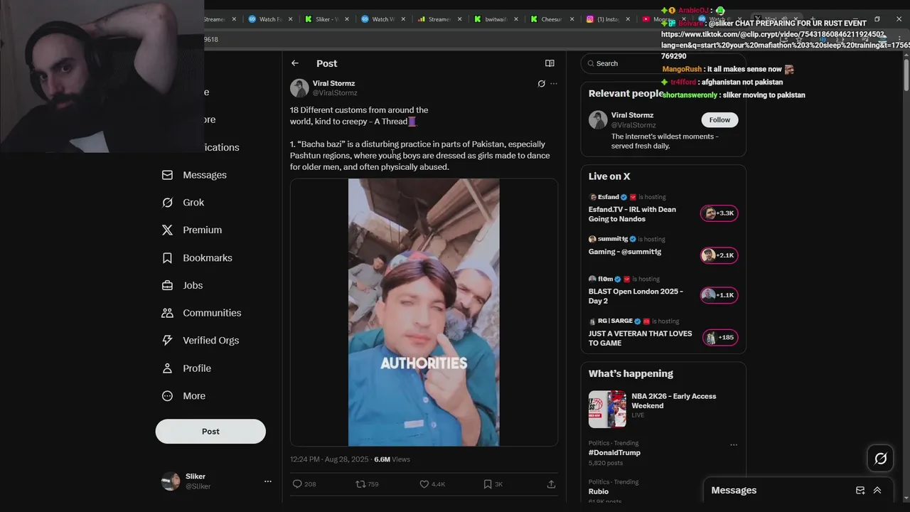Click the Grok slash icon in sidebar

(167, 203)
